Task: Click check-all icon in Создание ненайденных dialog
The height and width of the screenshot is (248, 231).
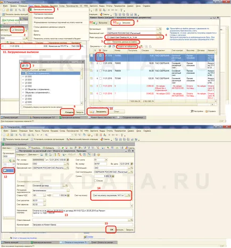Action: (x=23, y=66)
